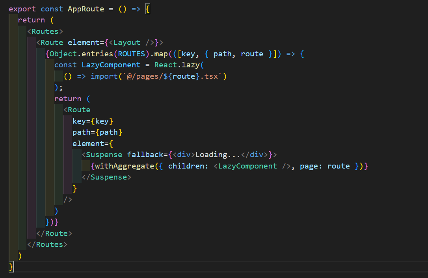Click the 'children:' property
This screenshot has height=278, width=428.
pos(188,166)
